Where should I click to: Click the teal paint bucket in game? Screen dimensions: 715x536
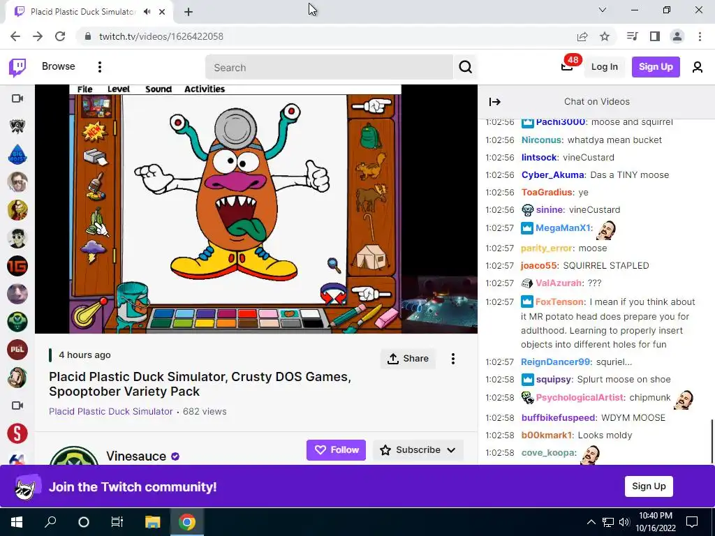131,301
